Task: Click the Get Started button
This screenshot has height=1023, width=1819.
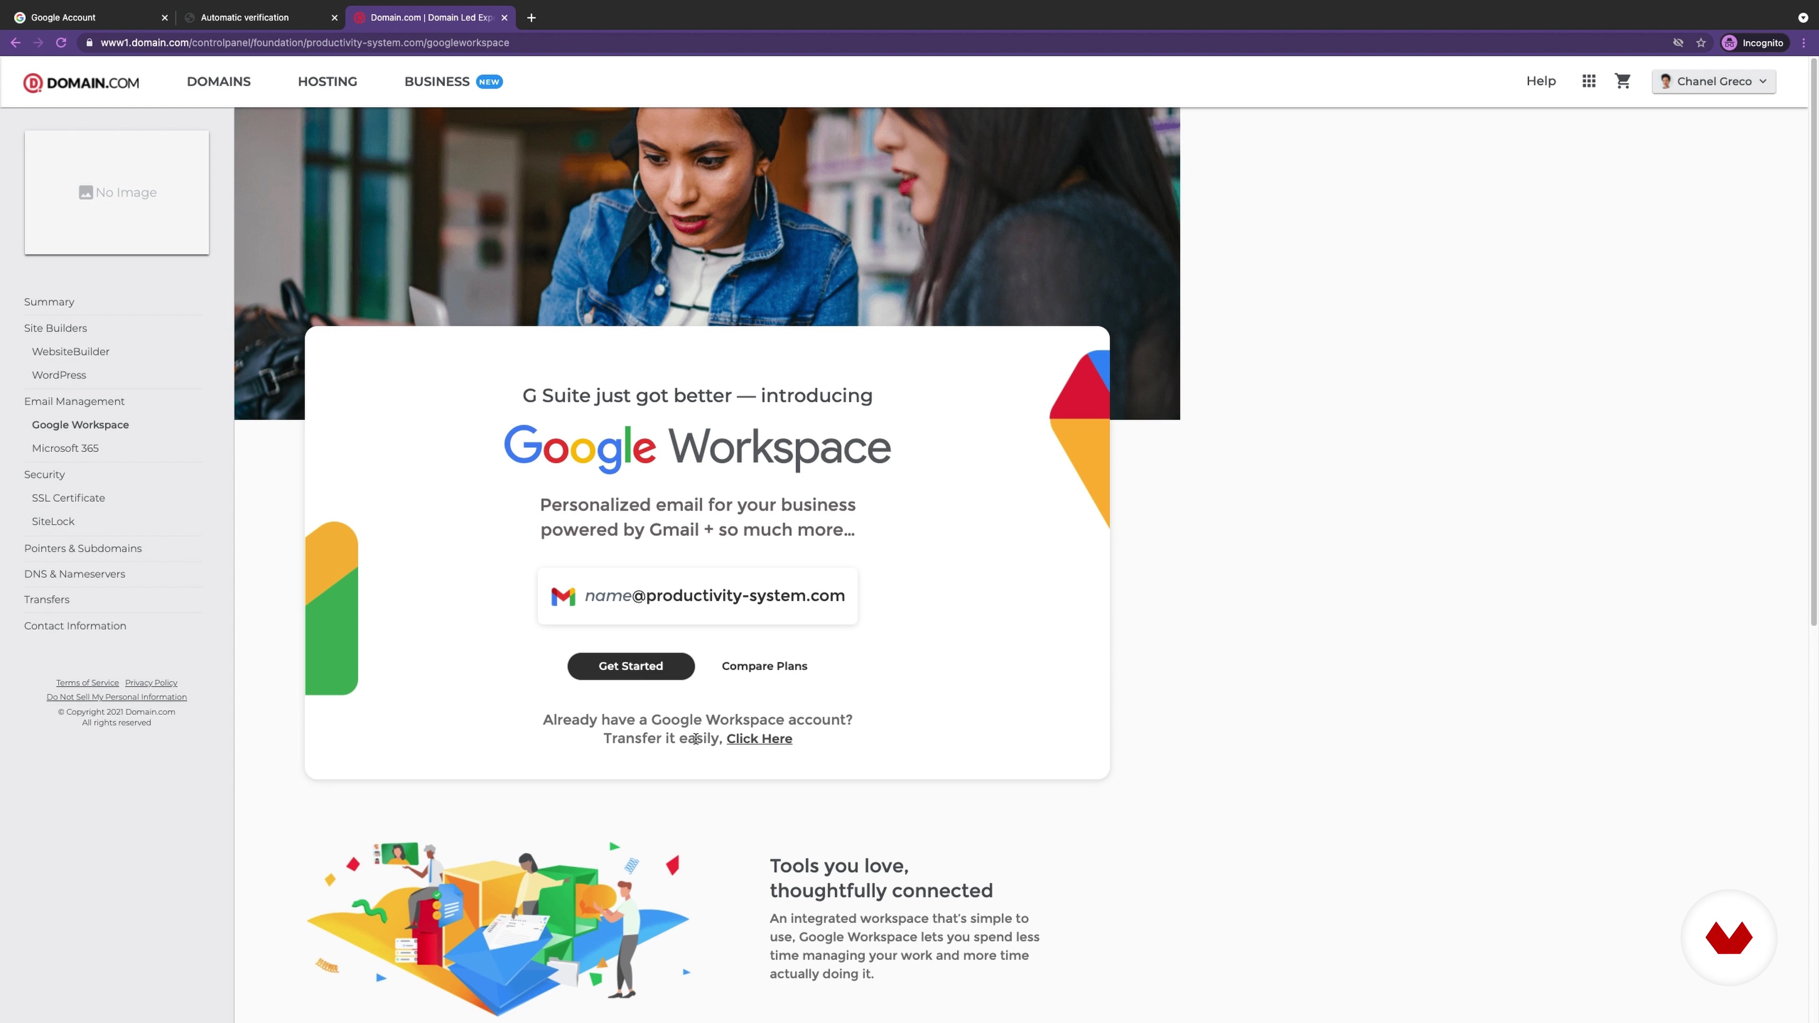Action: tap(630, 666)
